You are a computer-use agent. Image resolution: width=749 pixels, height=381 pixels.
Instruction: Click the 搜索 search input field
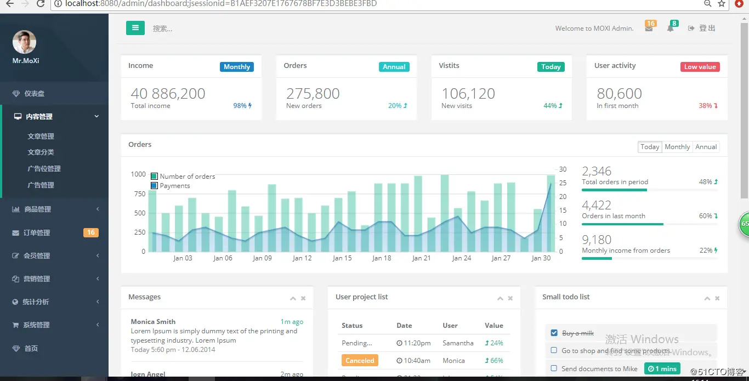(x=274, y=29)
